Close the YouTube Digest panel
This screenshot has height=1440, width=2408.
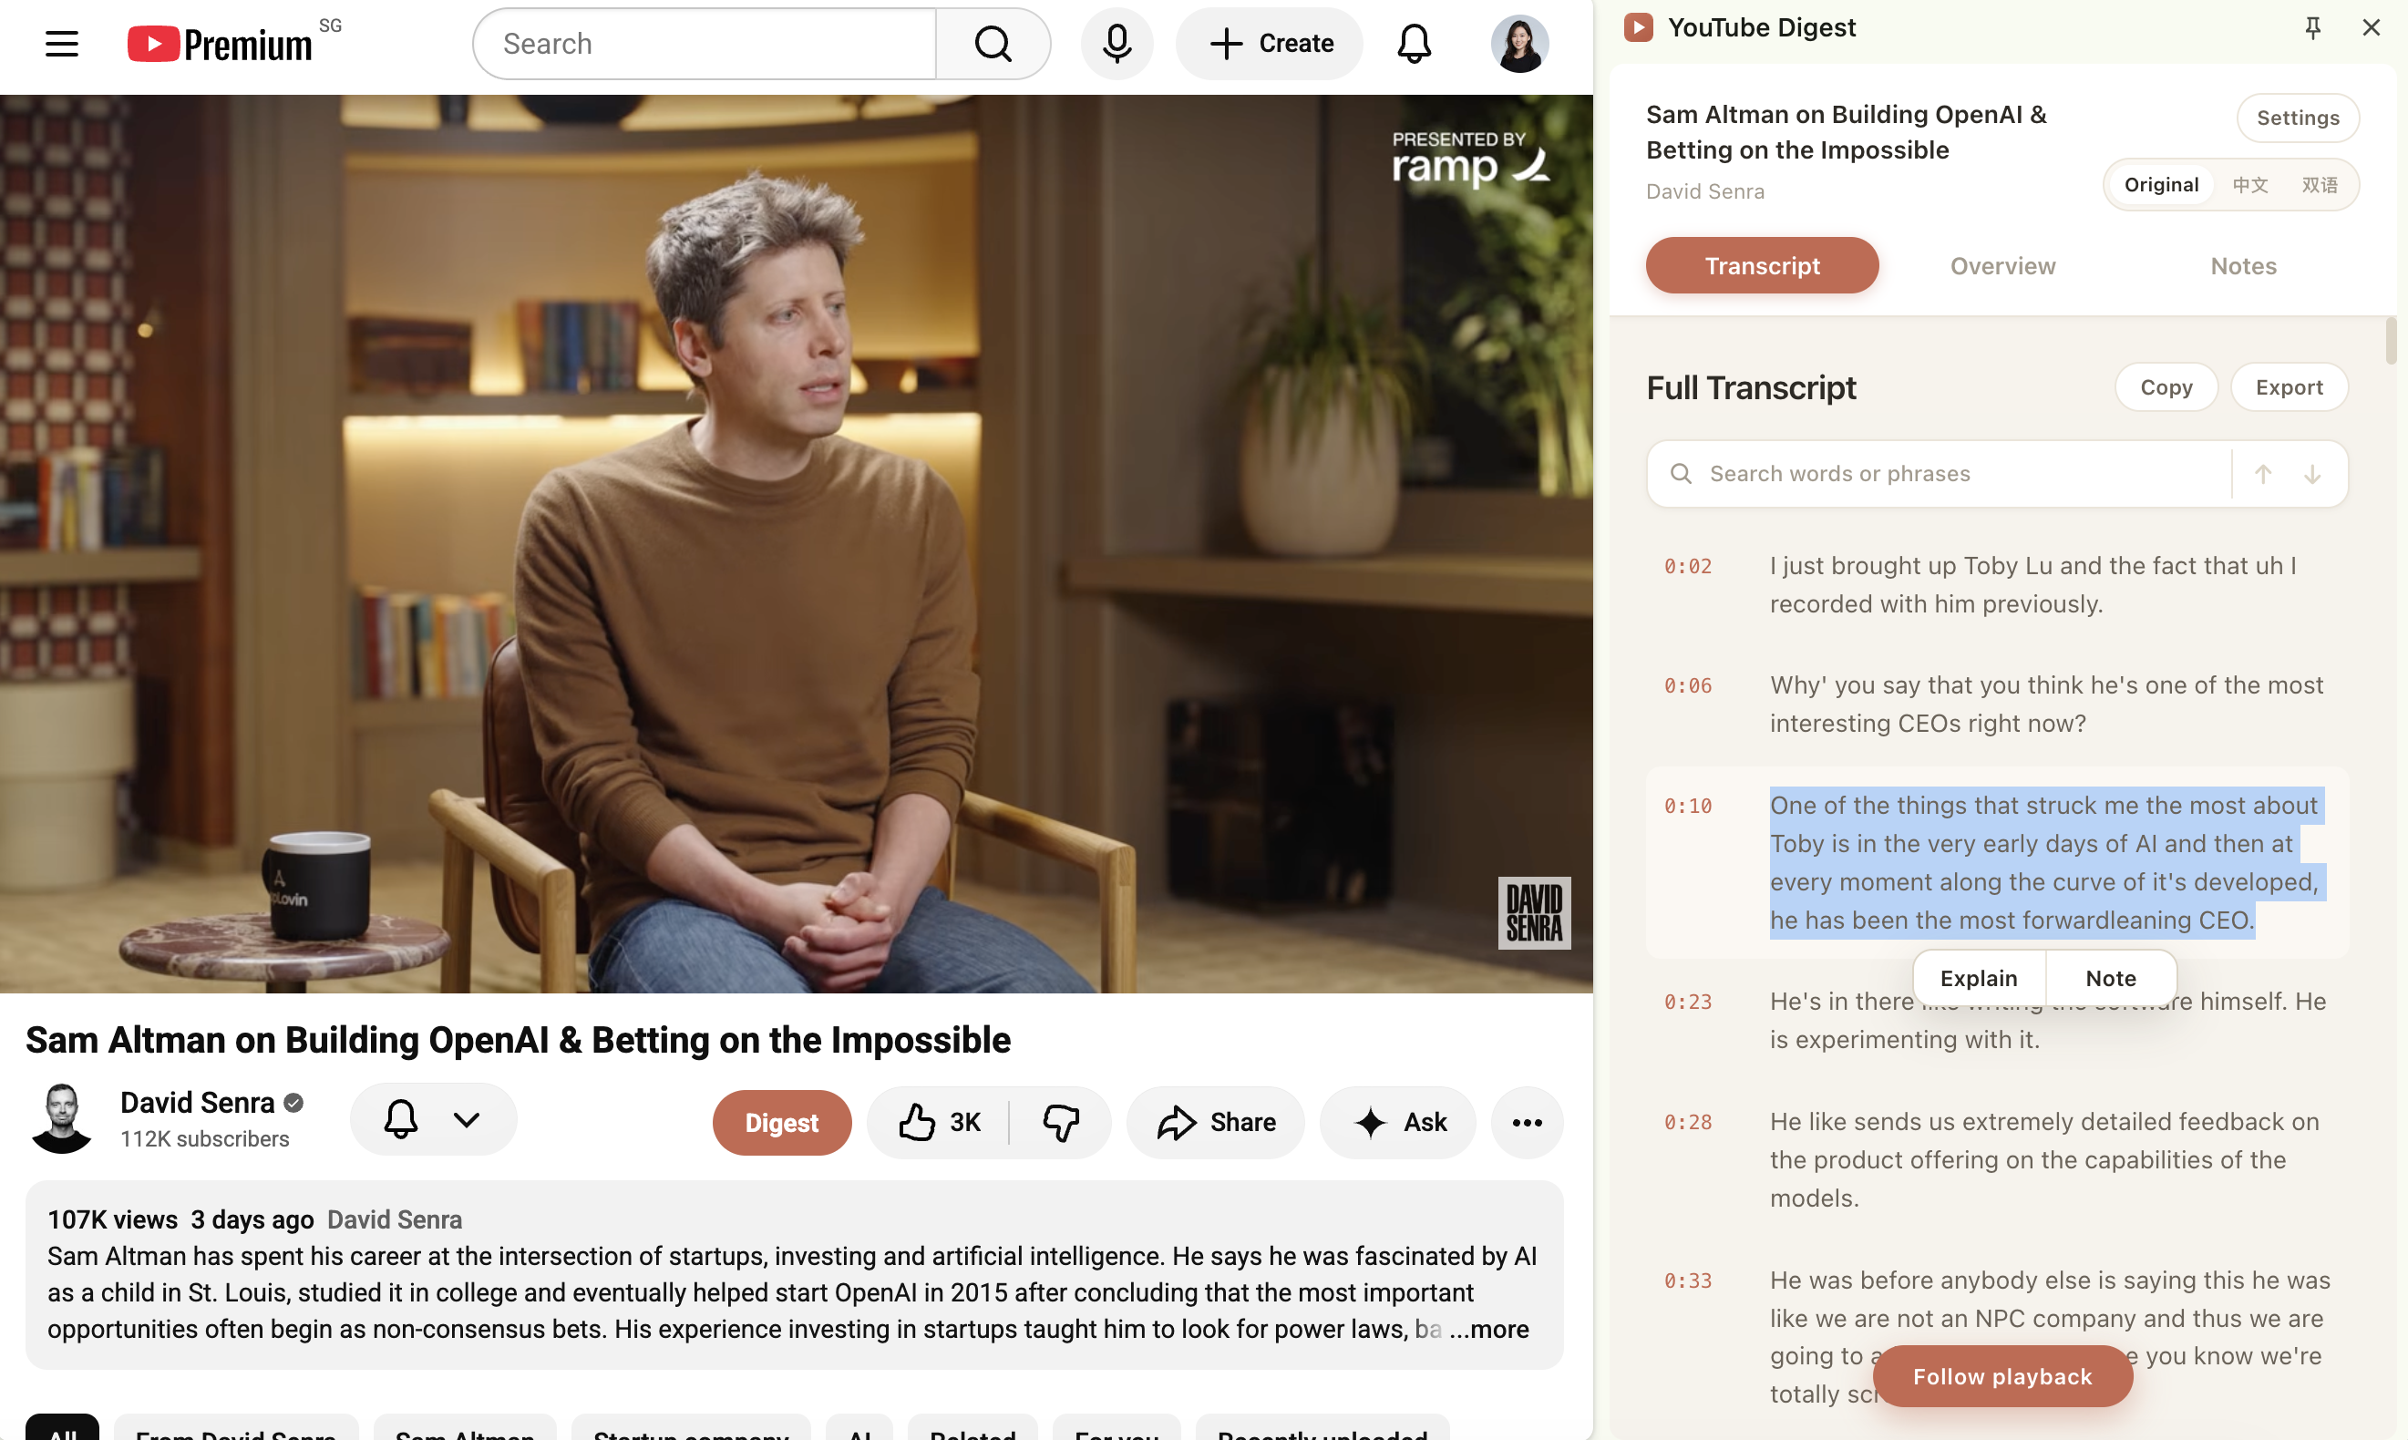click(2372, 27)
